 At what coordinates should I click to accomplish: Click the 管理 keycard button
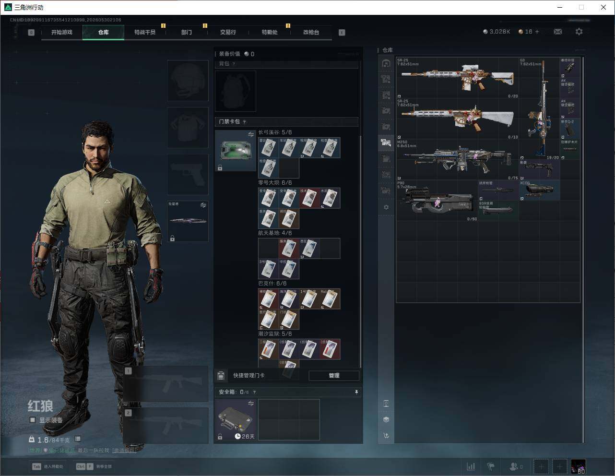tap(334, 375)
